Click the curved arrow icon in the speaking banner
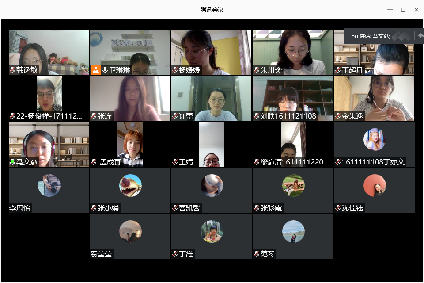 420,36
